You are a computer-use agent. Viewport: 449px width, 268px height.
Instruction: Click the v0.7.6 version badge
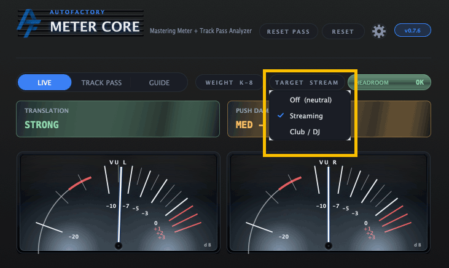click(x=412, y=30)
